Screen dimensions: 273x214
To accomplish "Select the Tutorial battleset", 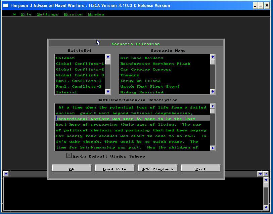I will [80, 92].
